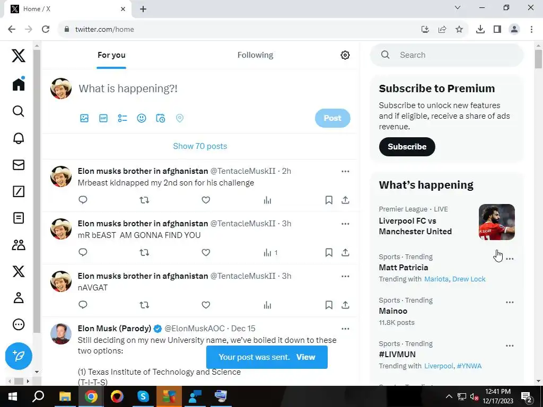The width and height of the screenshot is (543, 407).
Task: Open more options for Mrbeast kidnapped post
Action: [345, 171]
